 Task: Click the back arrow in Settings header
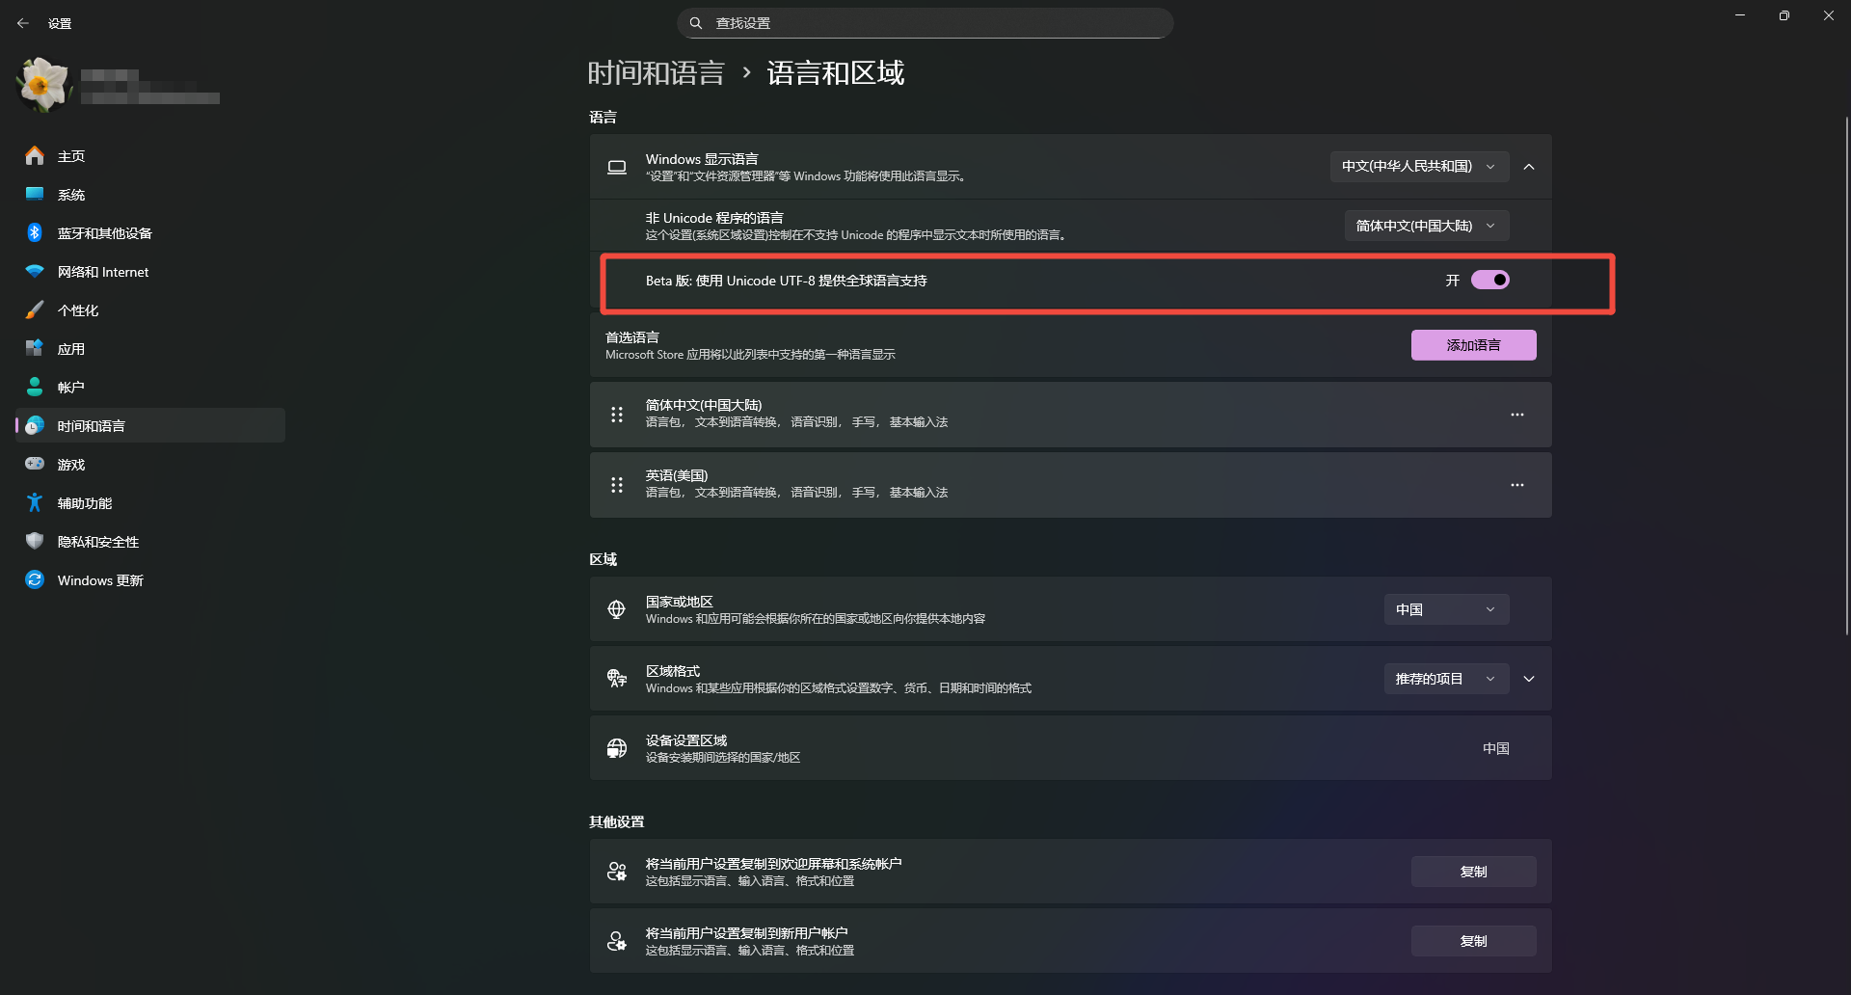click(x=23, y=23)
